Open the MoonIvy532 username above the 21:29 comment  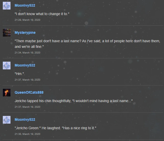click(25, 5)
